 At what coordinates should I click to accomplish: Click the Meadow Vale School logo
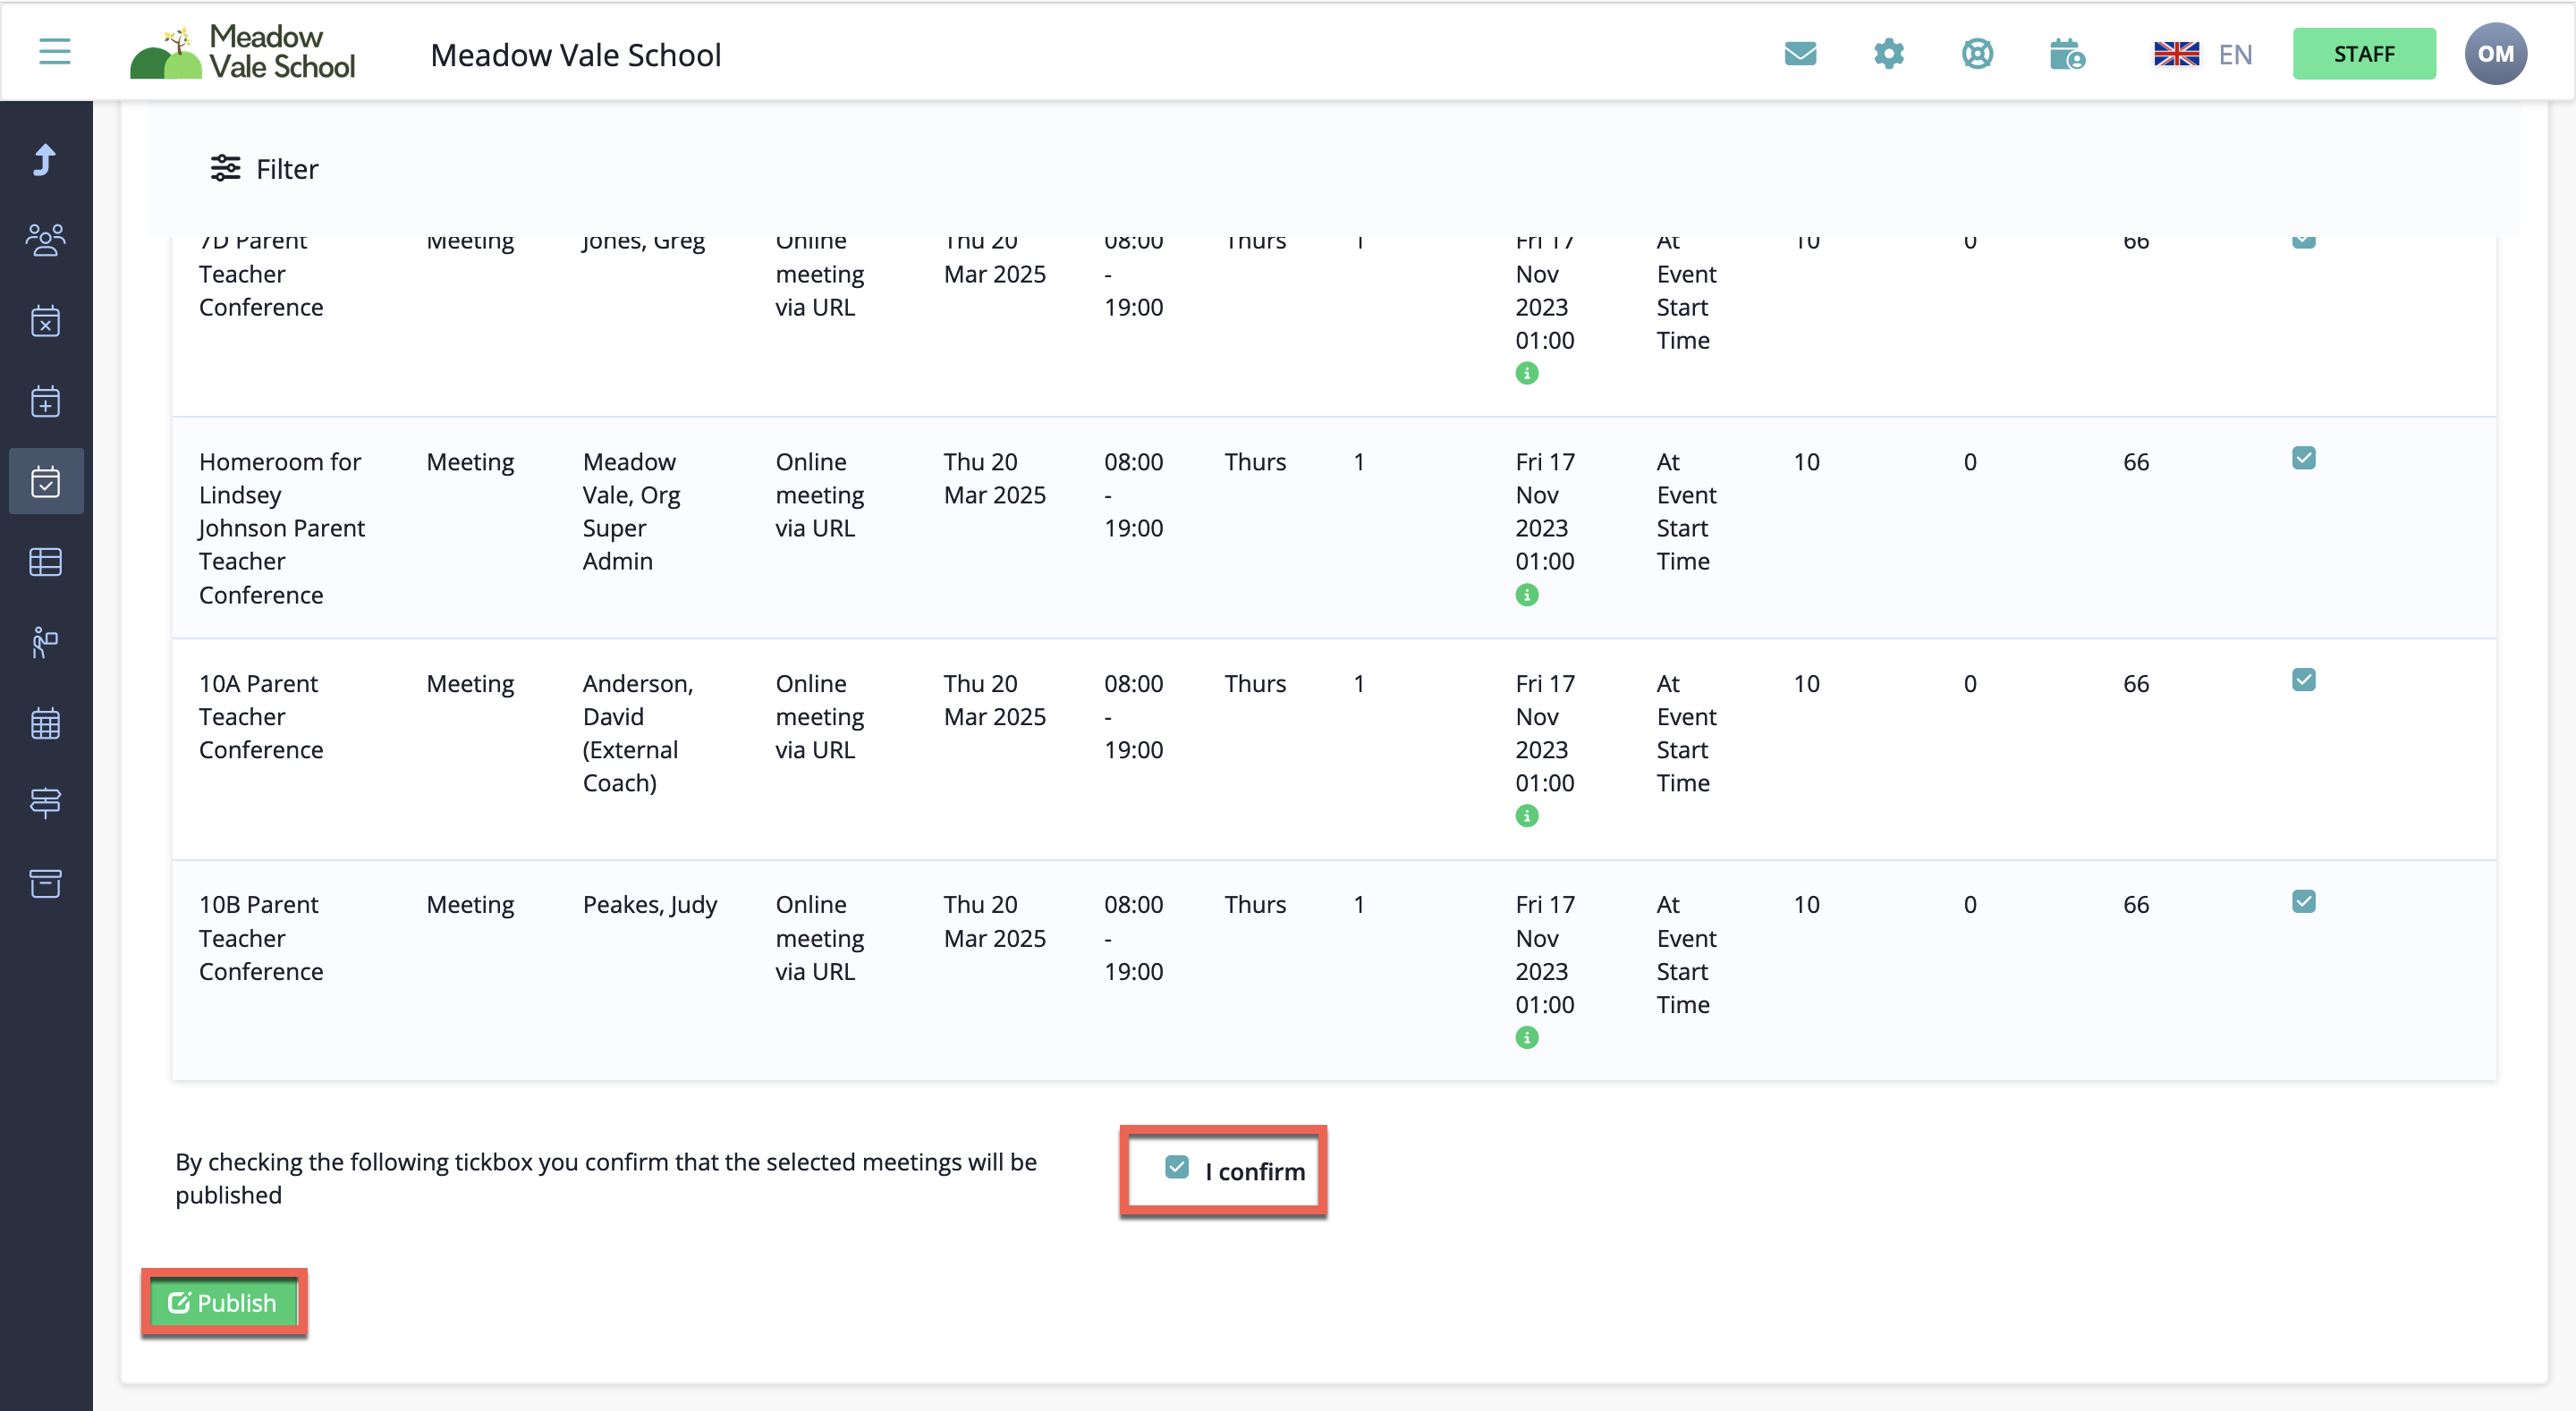point(243,53)
